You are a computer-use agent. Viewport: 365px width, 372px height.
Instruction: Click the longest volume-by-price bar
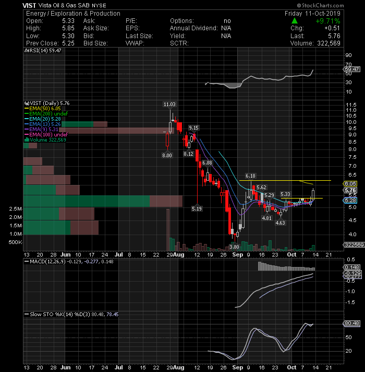point(103,201)
